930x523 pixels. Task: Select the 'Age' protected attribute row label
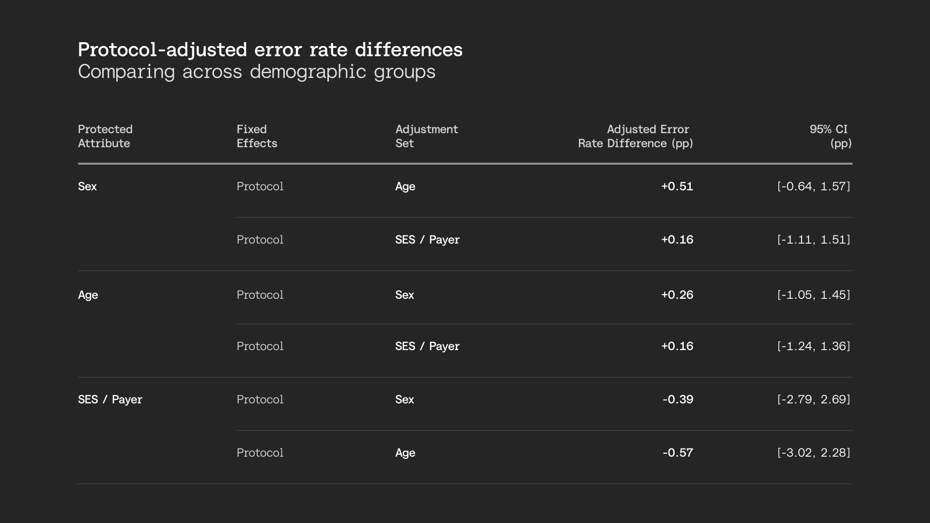(x=88, y=295)
